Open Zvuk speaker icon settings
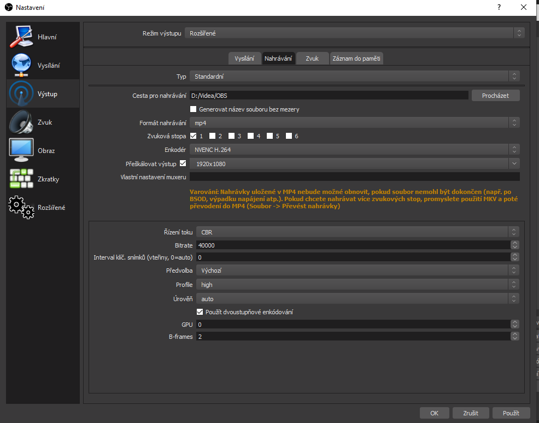 coord(21,122)
